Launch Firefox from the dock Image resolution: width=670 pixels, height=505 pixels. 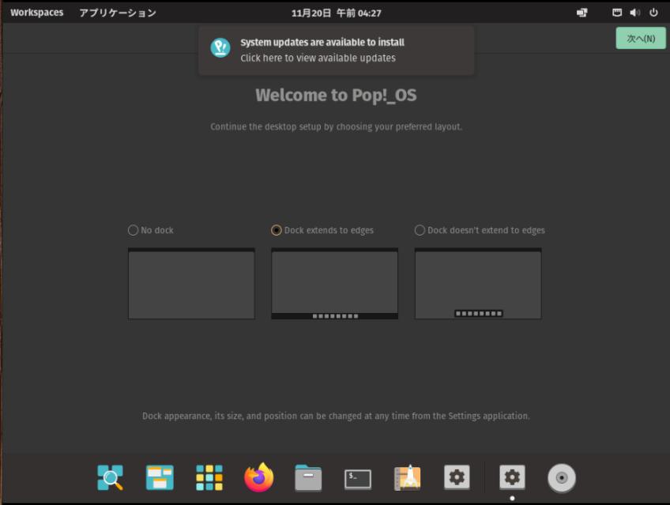coord(259,477)
